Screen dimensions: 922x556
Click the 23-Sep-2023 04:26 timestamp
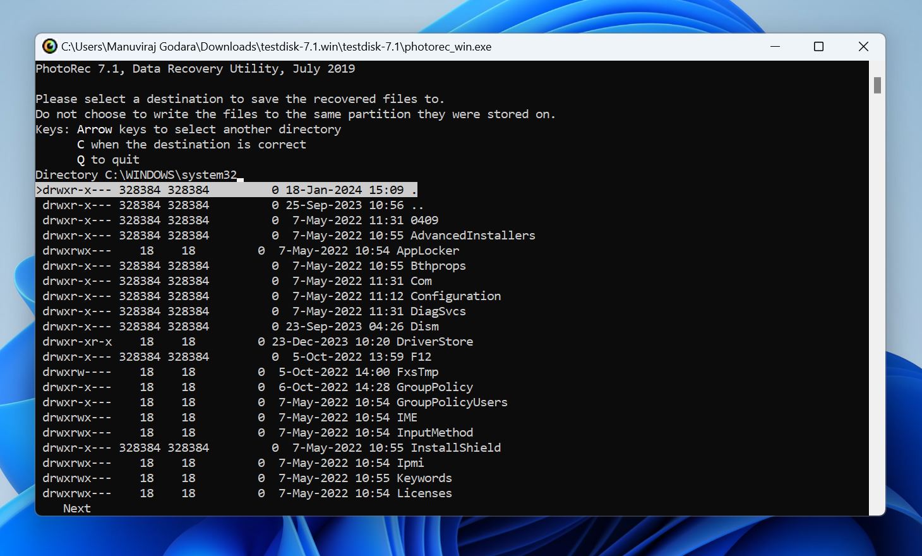344,326
